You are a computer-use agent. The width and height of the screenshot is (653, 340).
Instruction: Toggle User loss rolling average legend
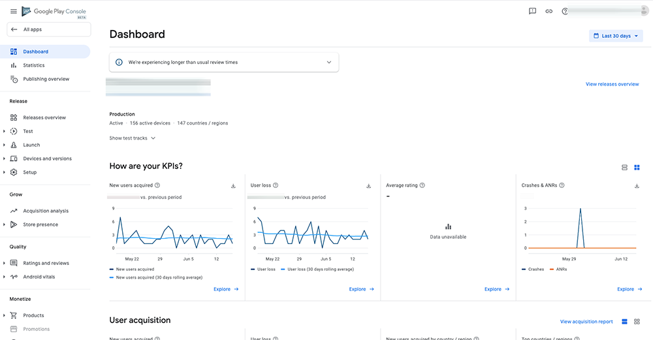(x=317, y=270)
